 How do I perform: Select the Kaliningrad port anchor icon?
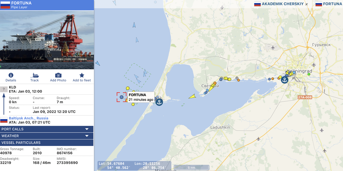284,80
